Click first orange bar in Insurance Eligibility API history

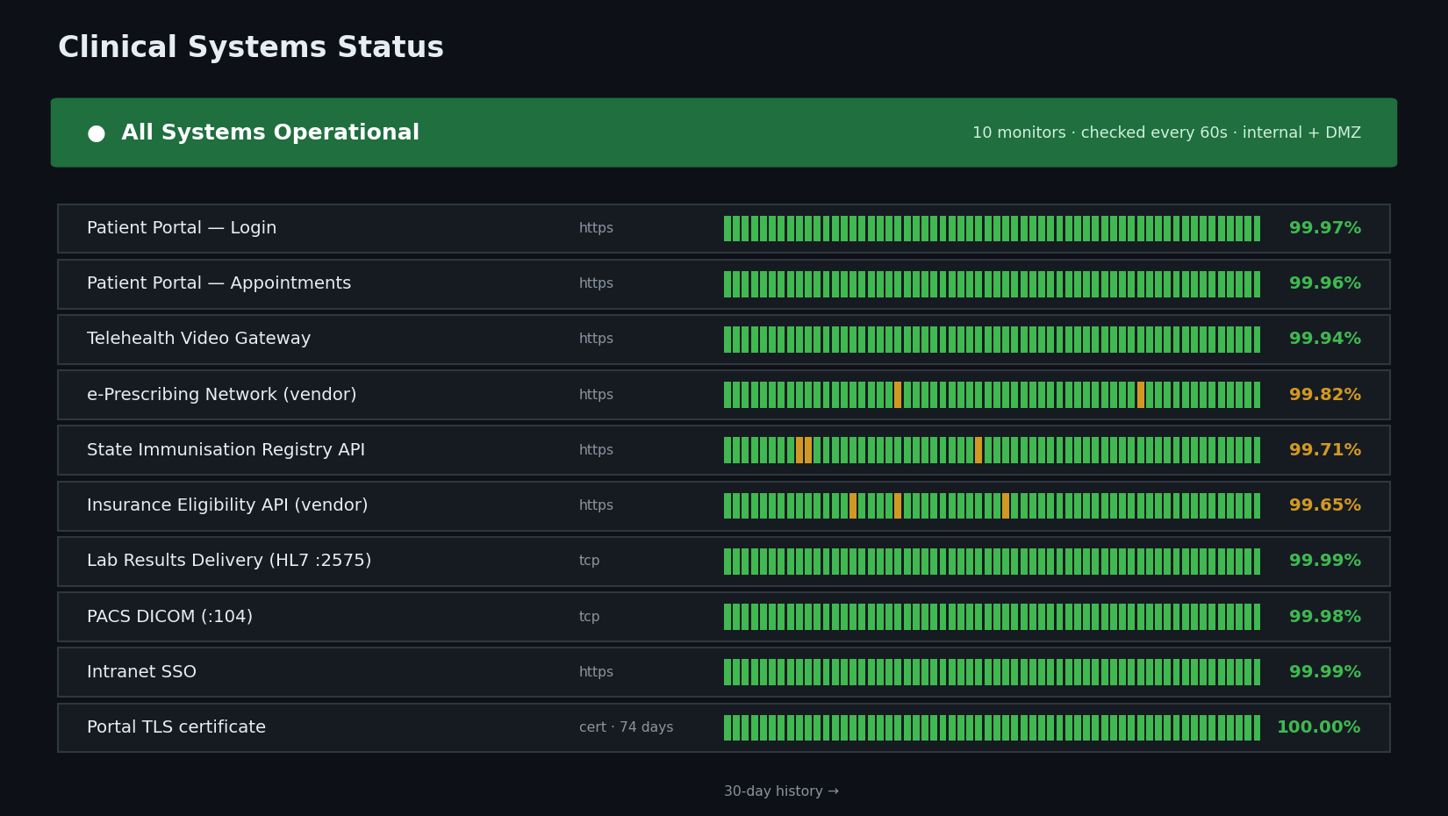[853, 505]
